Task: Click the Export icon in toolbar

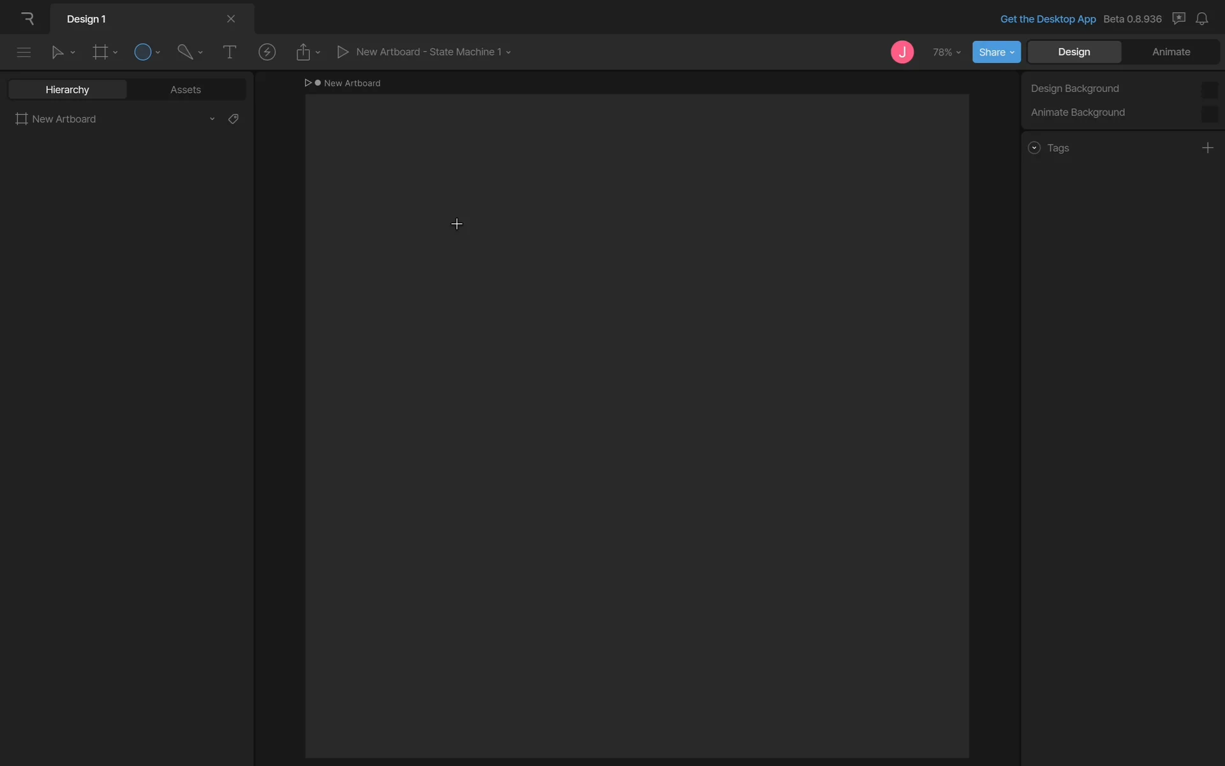Action: [303, 52]
